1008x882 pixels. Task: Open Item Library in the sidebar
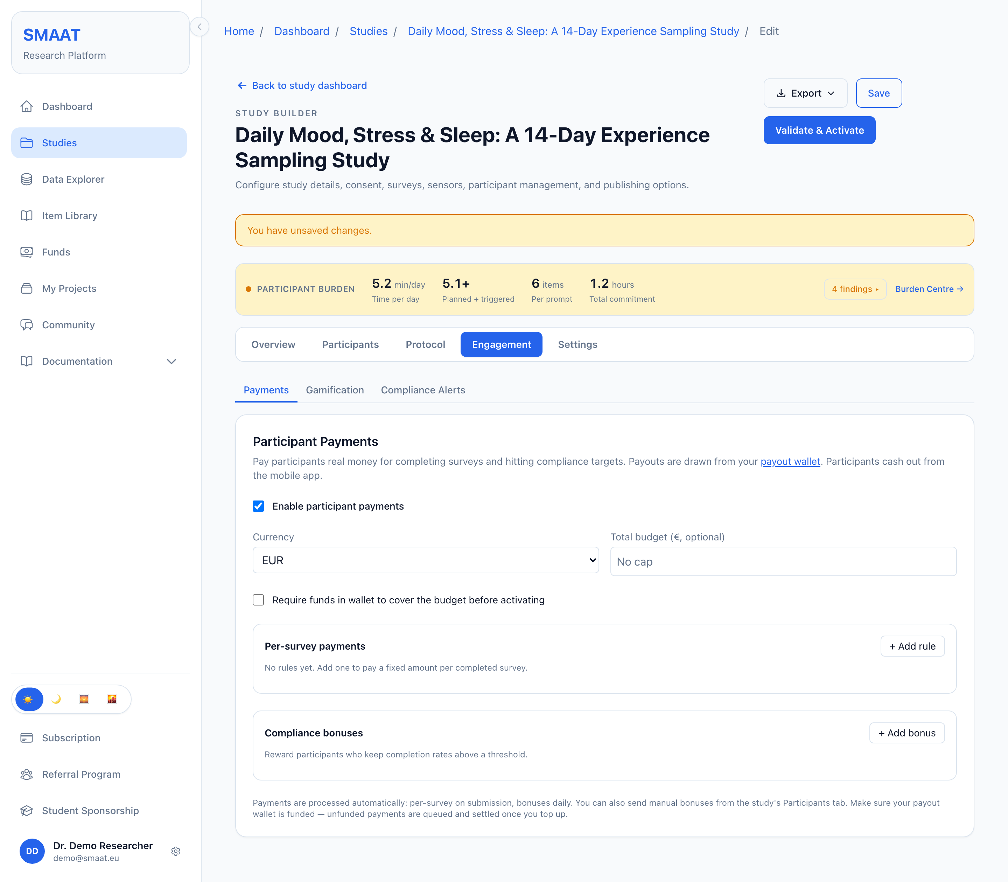coord(99,216)
